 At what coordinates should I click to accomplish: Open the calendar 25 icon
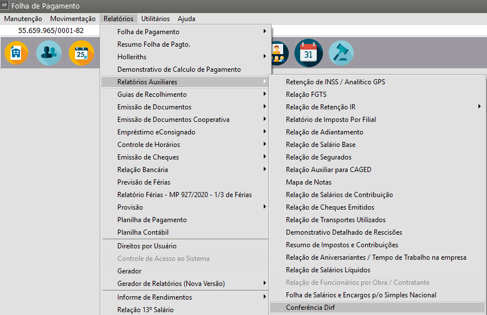[x=81, y=53]
